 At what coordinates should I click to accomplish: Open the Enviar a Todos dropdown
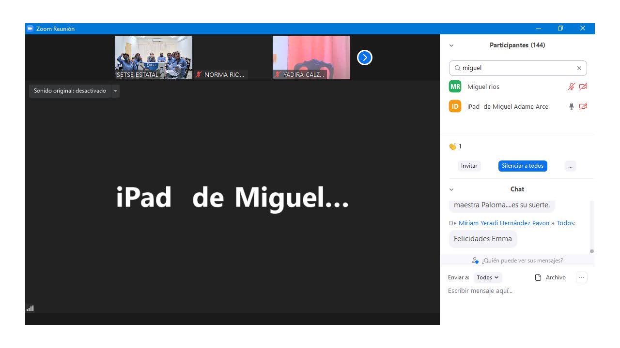tap(487, 277)
